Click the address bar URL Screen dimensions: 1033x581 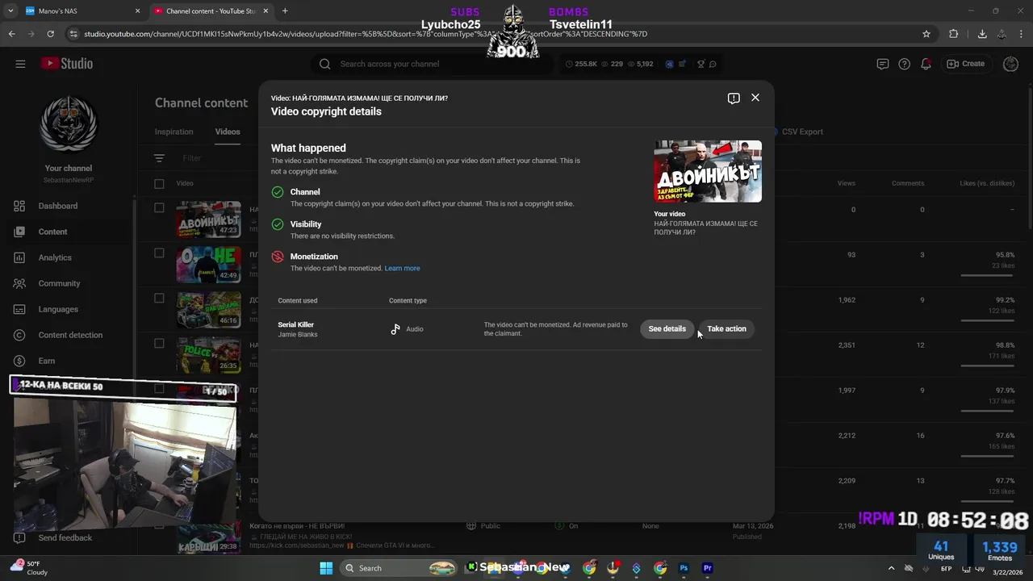[x=366, y=34]
